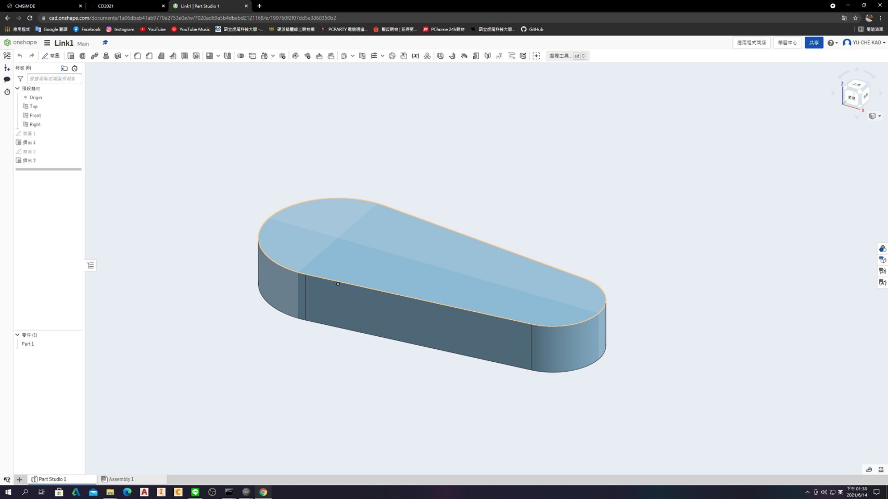
Task: Select Part 1 in parts list
Action: (x=28, y=344)
